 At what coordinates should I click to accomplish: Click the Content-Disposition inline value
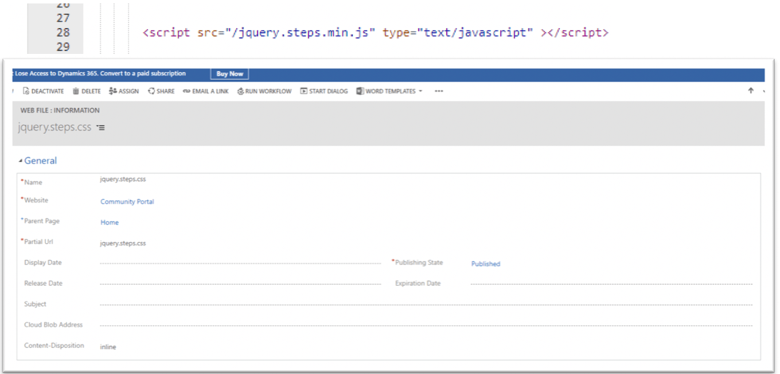tap(108, 347)
